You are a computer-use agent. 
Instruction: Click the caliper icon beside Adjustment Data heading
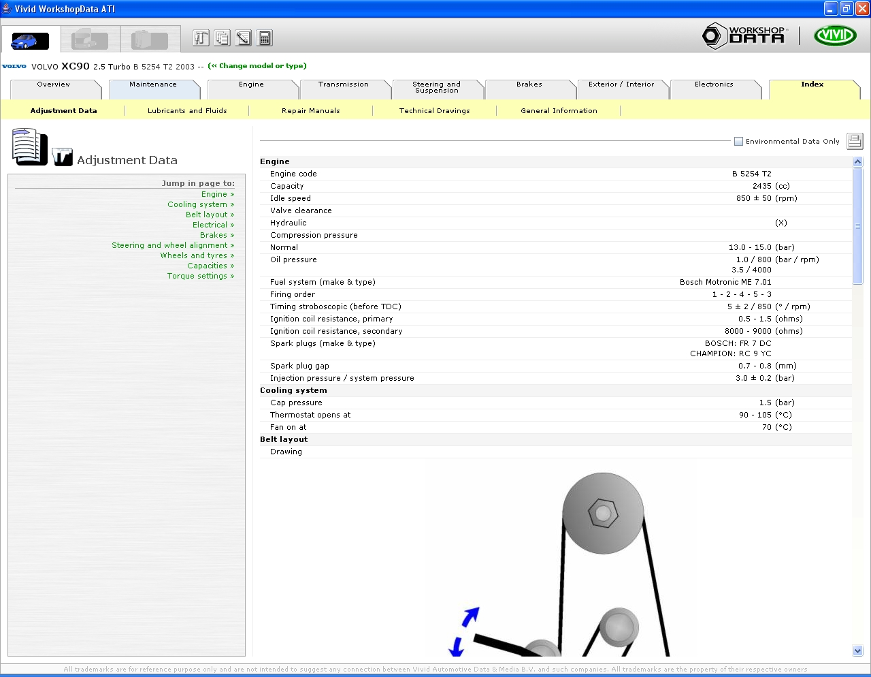tap(63, 157)
